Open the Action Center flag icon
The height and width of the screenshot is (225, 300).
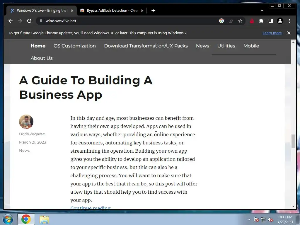(256, 220)
